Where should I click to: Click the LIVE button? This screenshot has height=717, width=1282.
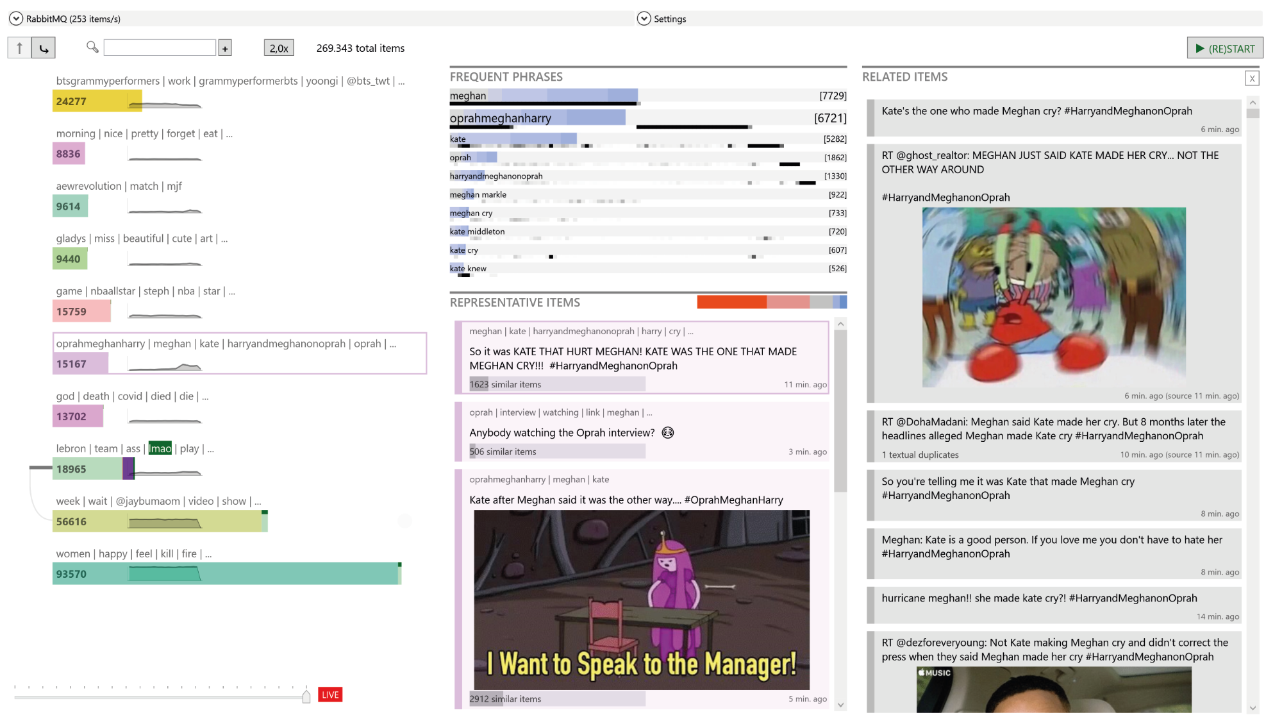[330, 695]
